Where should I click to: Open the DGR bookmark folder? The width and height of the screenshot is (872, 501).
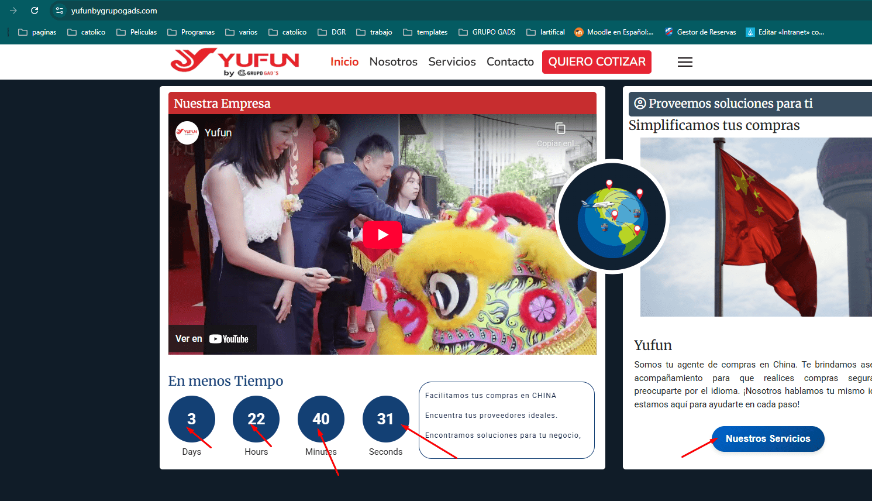332,32
